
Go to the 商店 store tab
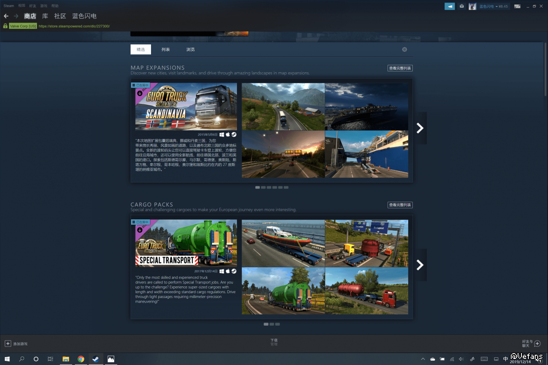[30, 16]
